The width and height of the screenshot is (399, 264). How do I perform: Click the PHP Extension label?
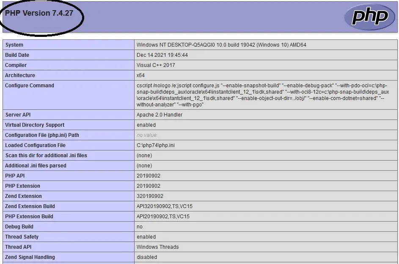click(23, 186)
